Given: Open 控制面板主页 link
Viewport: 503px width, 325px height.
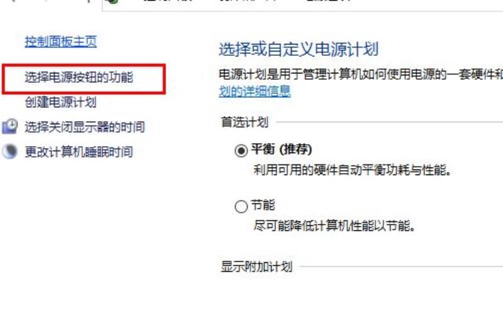Looking at the screenshot, I should (x=60, y=41).
